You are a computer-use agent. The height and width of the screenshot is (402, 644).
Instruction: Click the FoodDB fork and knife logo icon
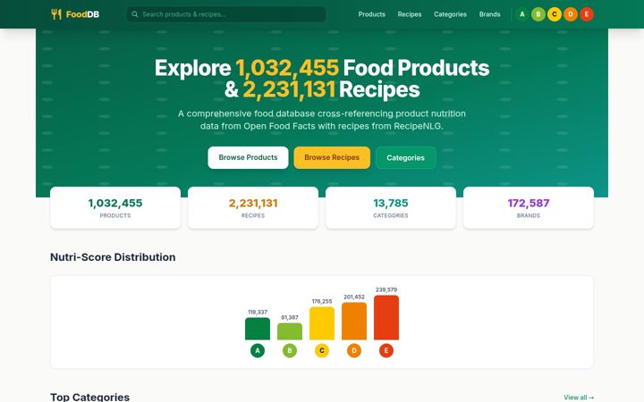coord(56,14)
